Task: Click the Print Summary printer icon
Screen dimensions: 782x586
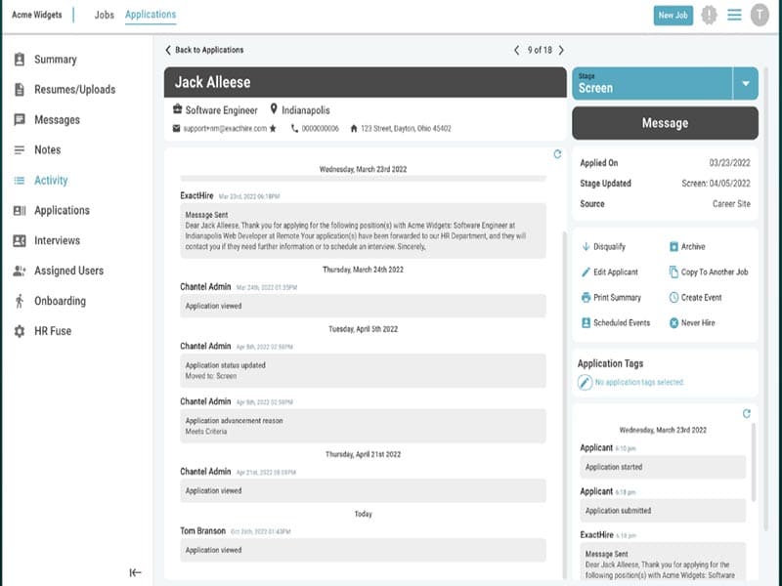Action: point(586,298)
